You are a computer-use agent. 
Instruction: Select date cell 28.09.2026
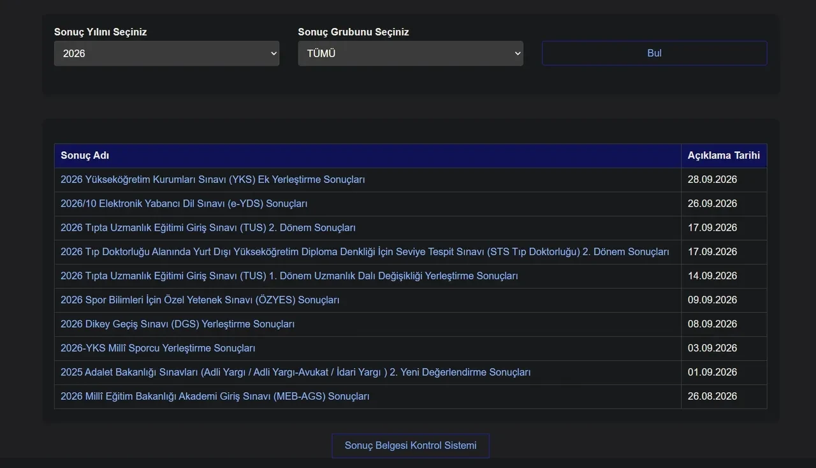tap(724, 180)
